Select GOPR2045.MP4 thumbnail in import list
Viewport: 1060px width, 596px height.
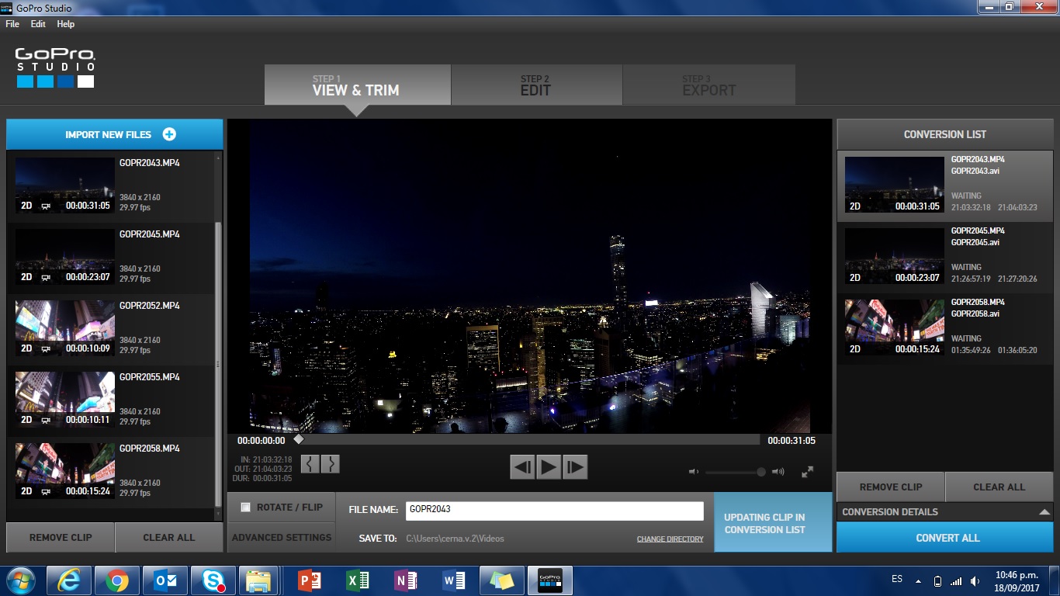[65, 257]
